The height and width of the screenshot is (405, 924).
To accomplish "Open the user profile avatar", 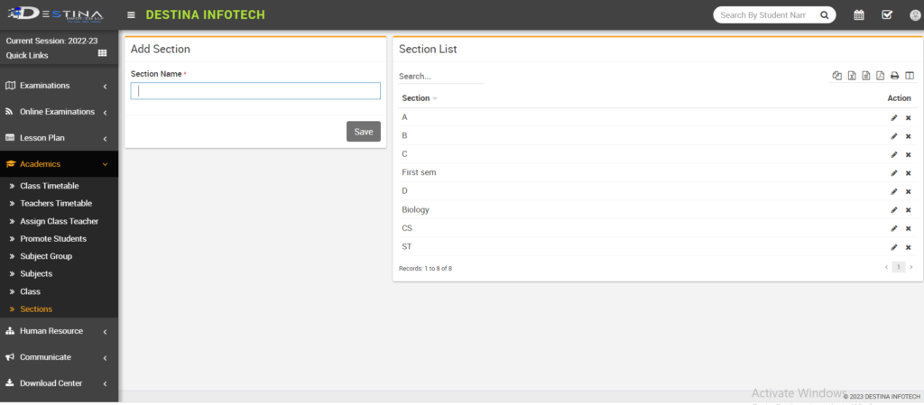I will click(914, 14).
